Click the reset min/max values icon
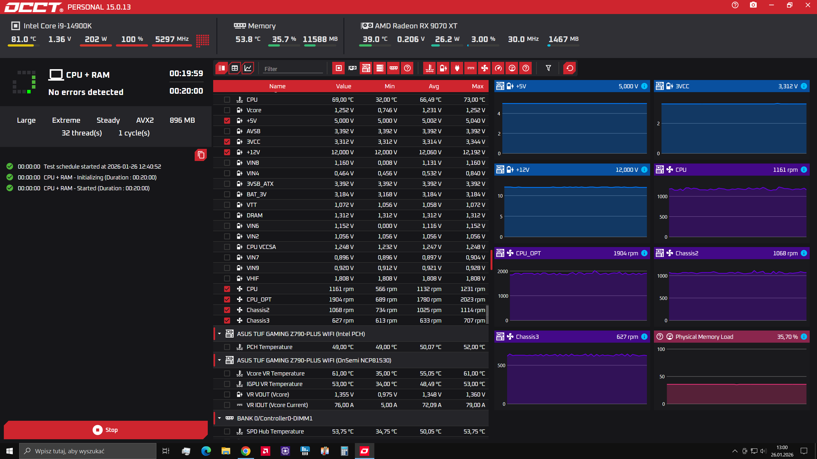Viewport: 817px width, 459px height. pyautogui.click(x=570, y=68)
